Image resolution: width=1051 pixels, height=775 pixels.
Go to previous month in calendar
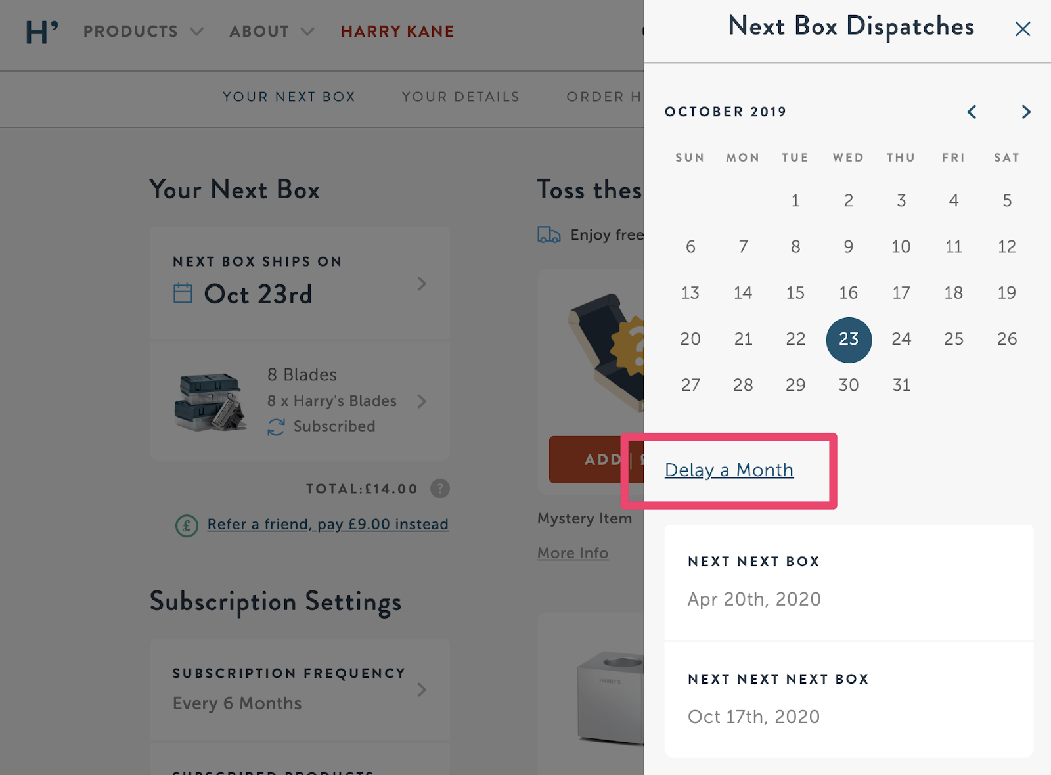(x=972, y=112)
